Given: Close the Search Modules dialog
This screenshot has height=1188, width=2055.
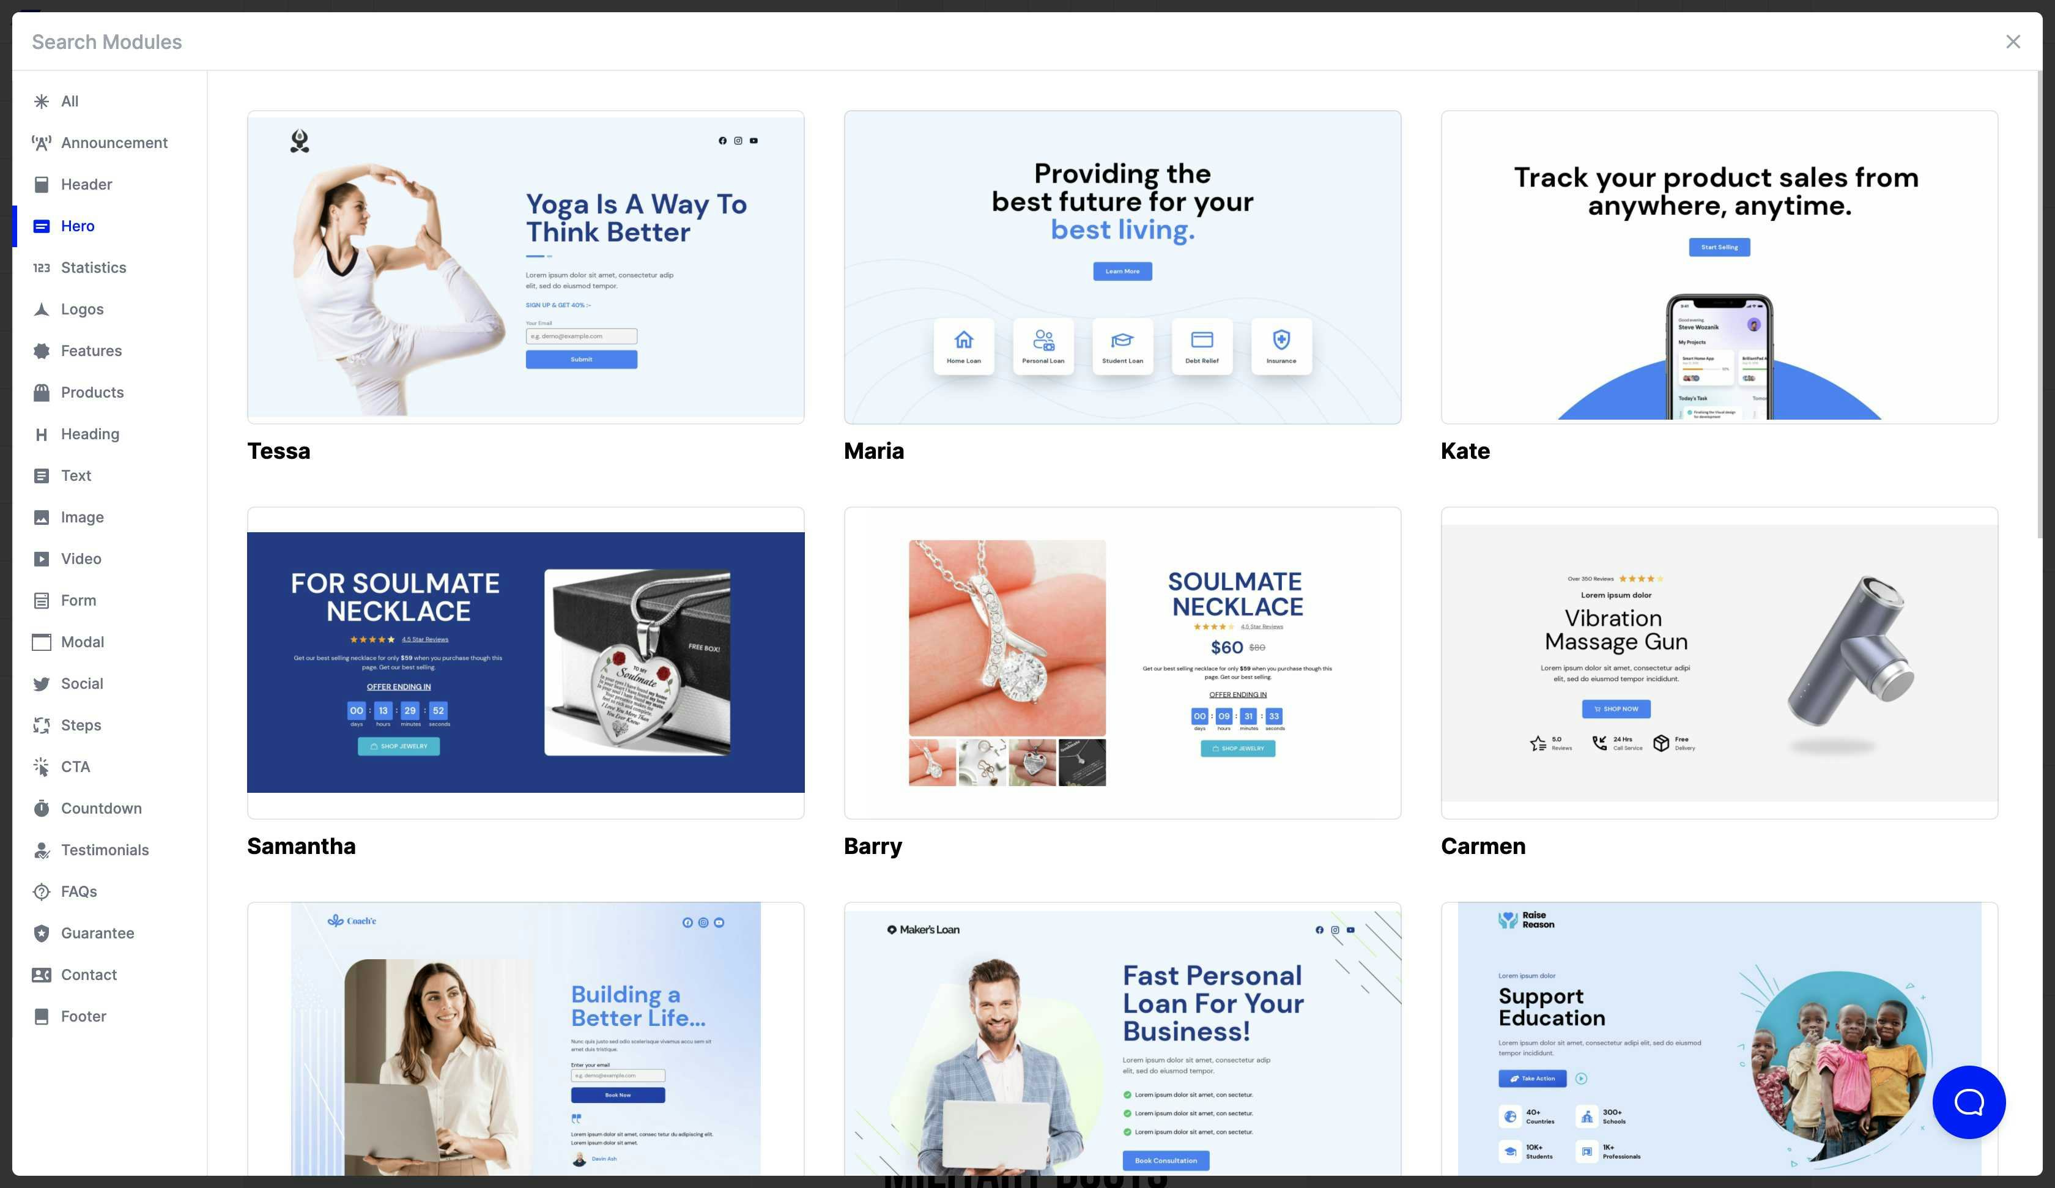Looking at the screenshot, I should pyautogui.click(x=2013, y=41).
